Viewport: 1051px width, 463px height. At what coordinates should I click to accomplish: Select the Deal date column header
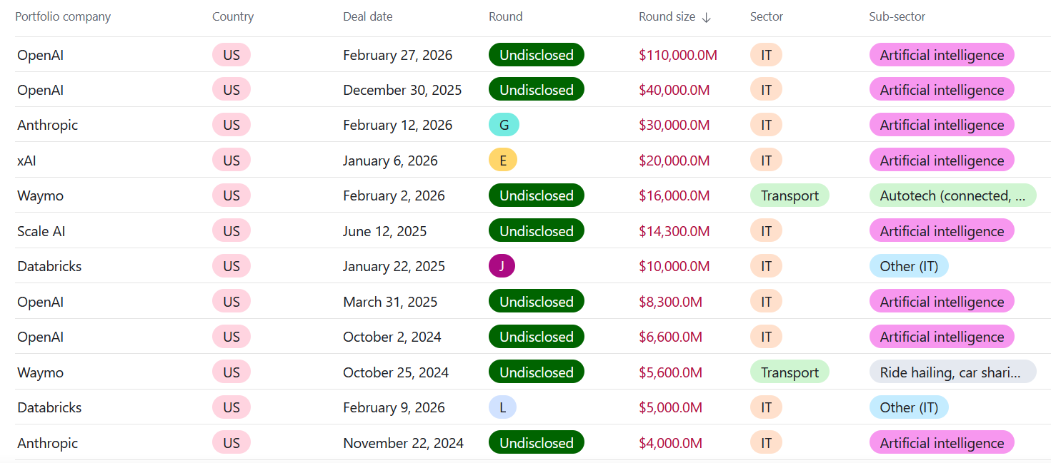click(367, 16)
